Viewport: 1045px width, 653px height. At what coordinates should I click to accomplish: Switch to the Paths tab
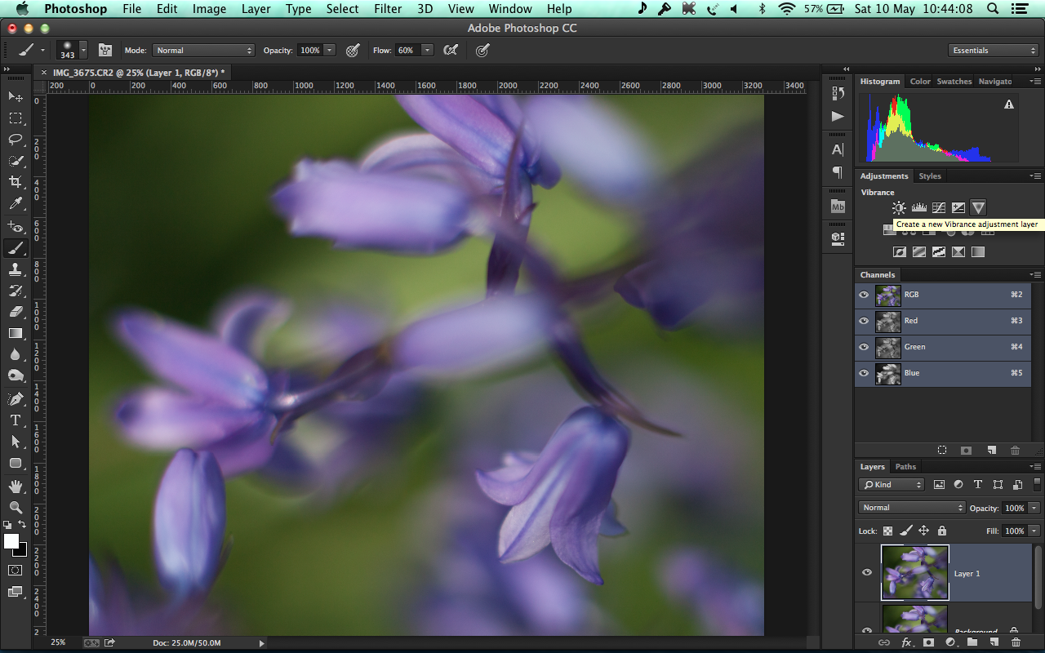[x=905, y=467]
